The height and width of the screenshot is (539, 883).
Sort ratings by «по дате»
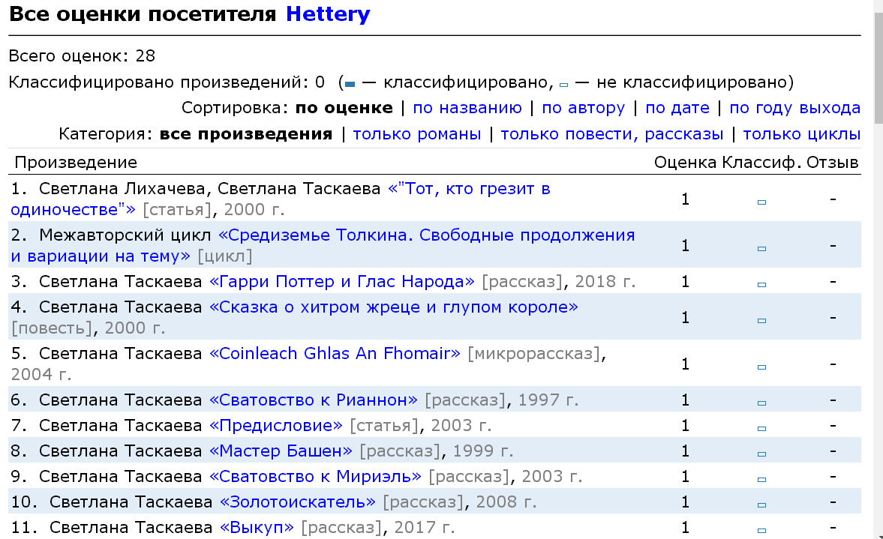[677, 108]
